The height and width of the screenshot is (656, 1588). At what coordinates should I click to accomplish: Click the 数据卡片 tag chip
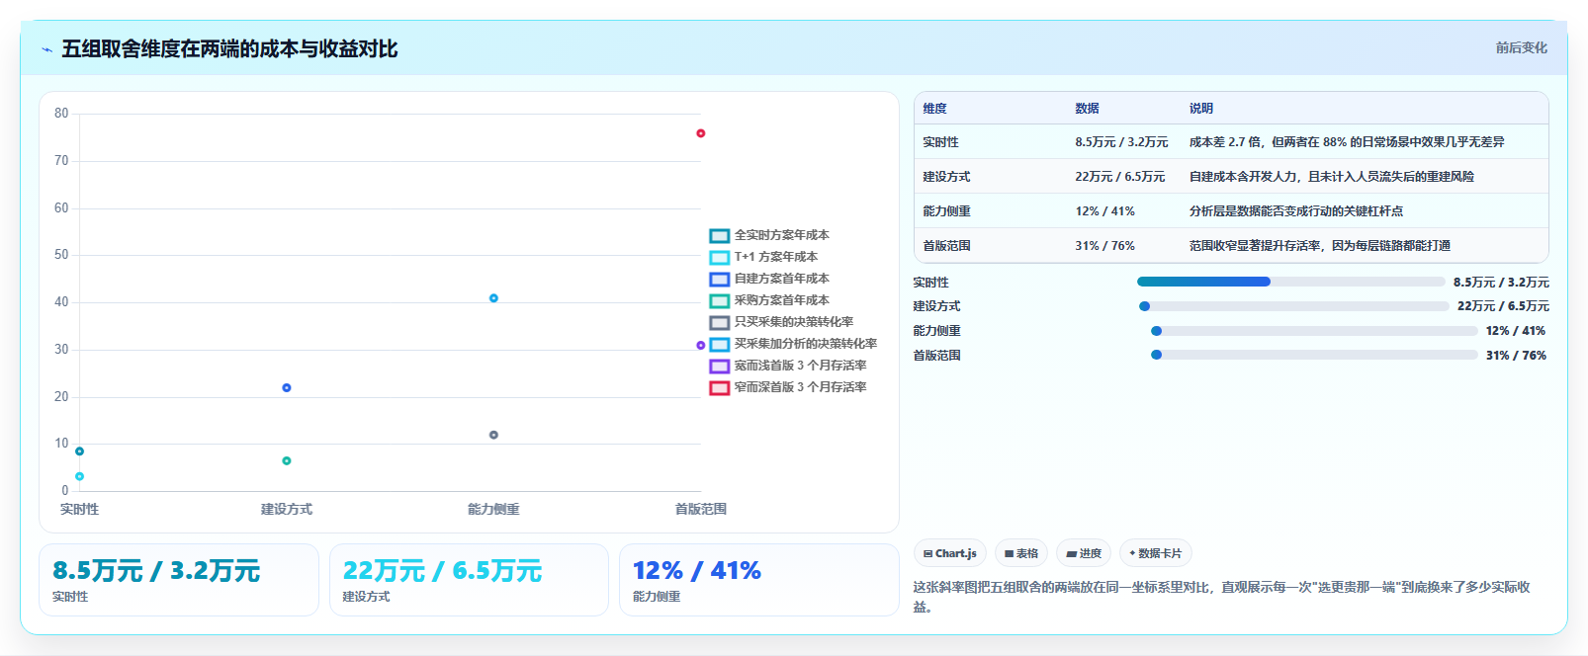point(1156,553)
